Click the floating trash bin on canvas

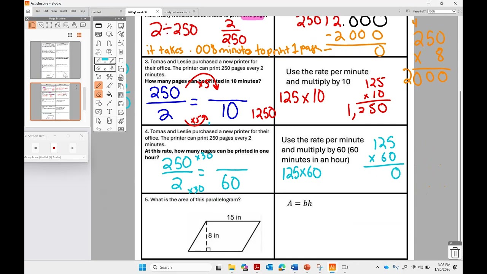point(455,252)
